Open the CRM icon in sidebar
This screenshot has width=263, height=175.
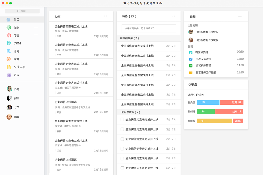(9, 43)
